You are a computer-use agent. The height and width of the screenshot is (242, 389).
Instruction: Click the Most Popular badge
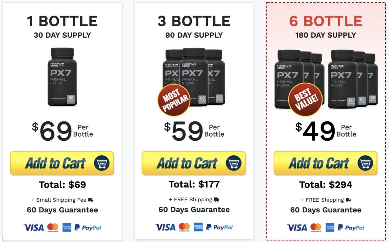[174, 100]
